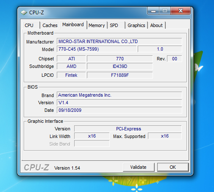This screenshot has height=192, width=214.
Task: Click the Southbridge vendor value AMD
Action: click(x=71, y=66)
